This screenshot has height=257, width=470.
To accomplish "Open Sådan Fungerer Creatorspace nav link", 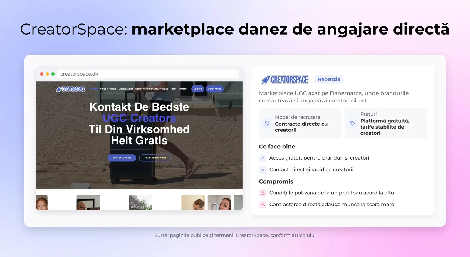I will point(152,89).
